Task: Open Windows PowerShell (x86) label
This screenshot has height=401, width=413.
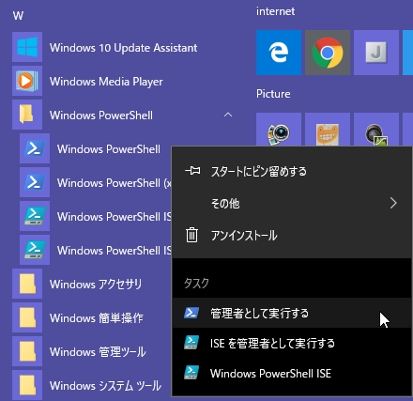Action: (x=115, y=183)
